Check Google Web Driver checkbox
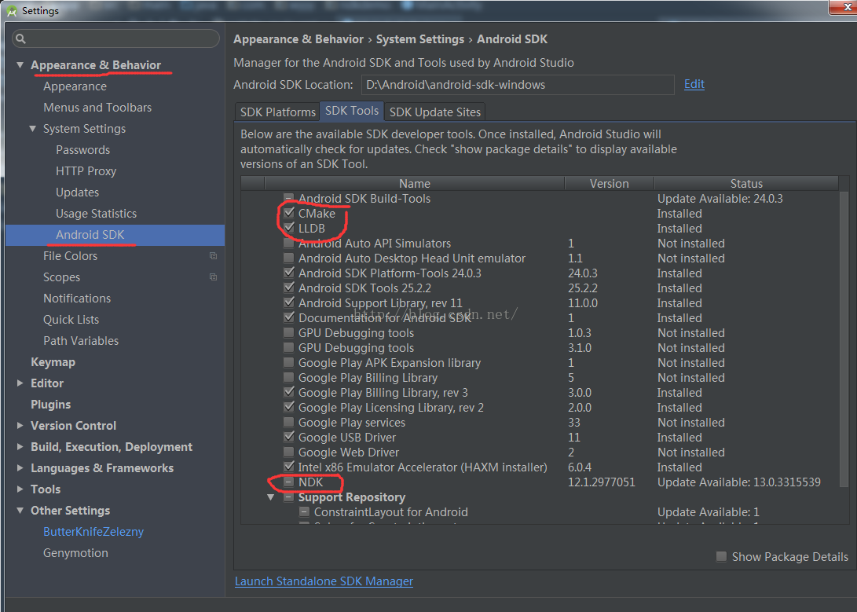 click(x=289, y=452)
